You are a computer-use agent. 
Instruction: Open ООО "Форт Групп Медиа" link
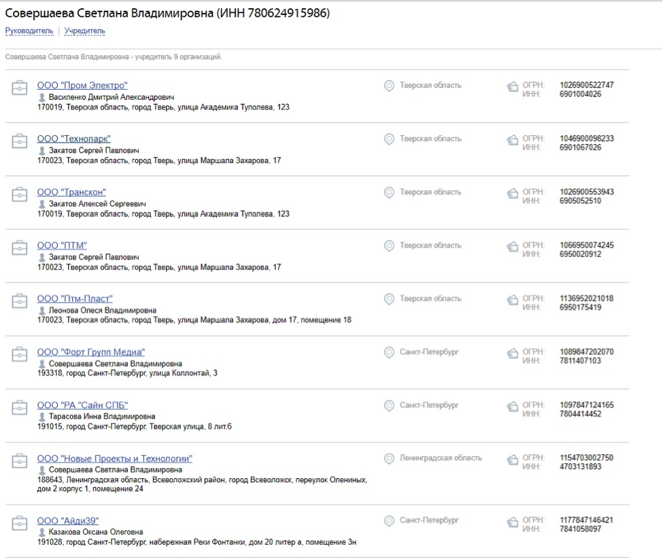(x=90, y=352)
